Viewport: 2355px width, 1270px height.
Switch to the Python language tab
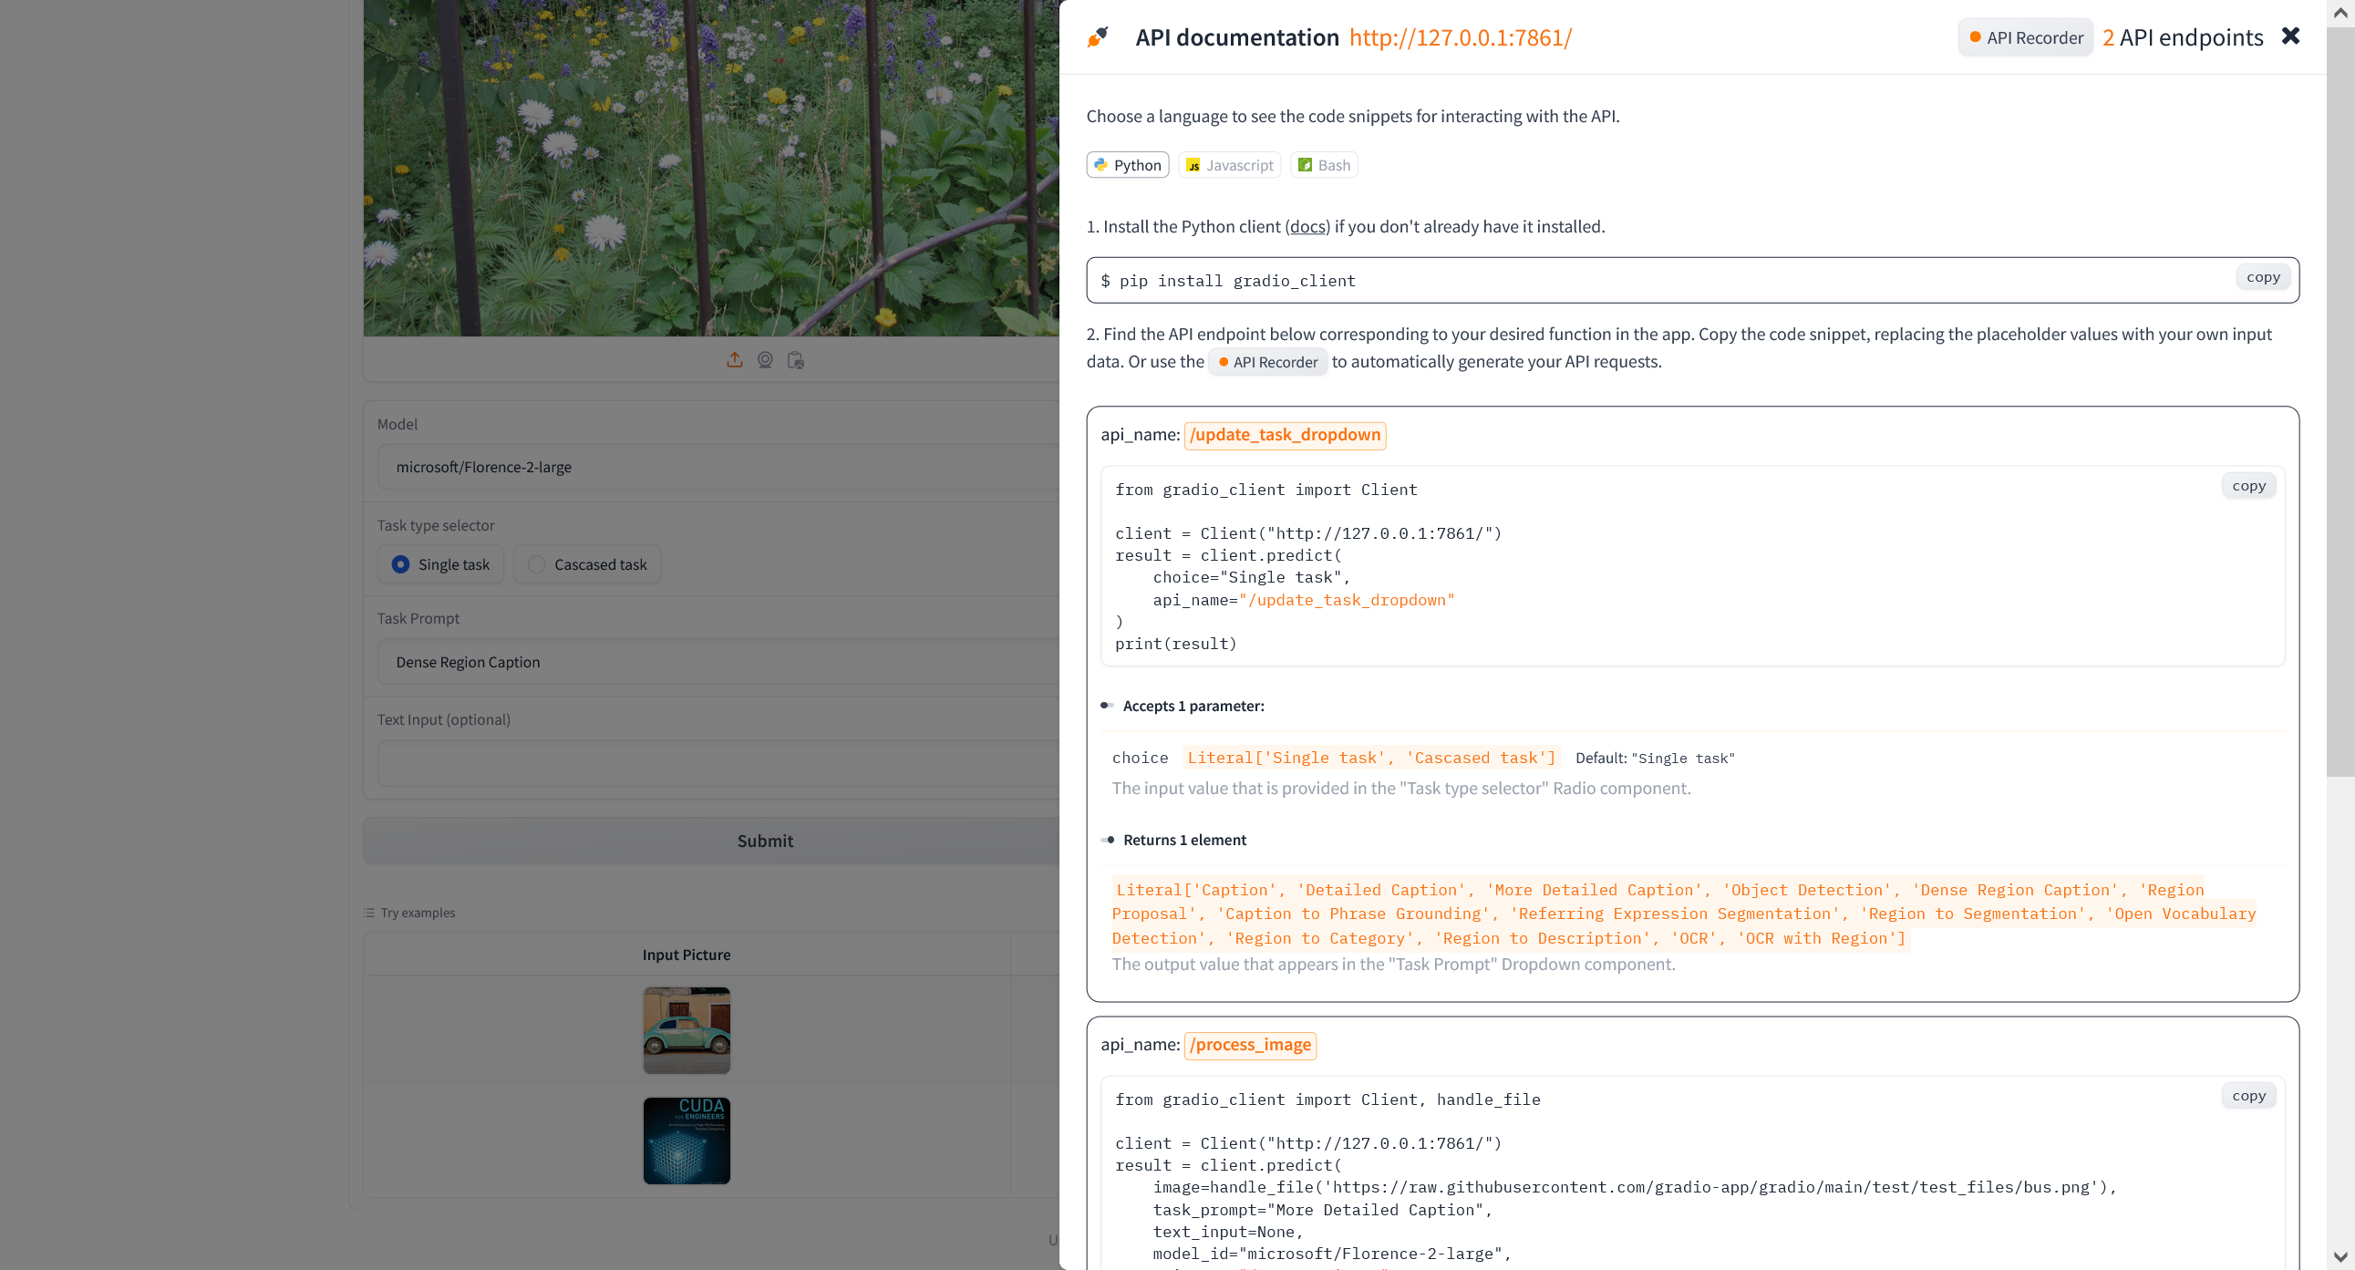(1127, 165)
